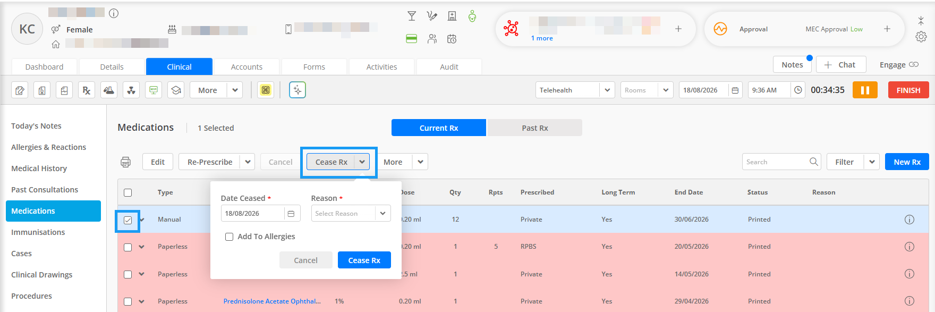Collapse the header with the arrows icon
935x312 pixels.
pyautogui.click(x=921, y=20)
